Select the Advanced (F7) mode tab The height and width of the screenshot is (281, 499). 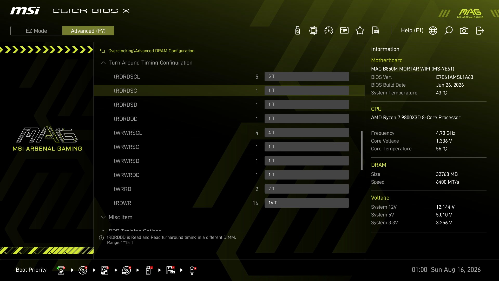click(88, 31)
